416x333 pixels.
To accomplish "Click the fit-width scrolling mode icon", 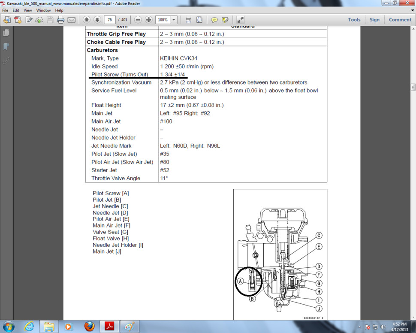I will (x=188, y=20).
